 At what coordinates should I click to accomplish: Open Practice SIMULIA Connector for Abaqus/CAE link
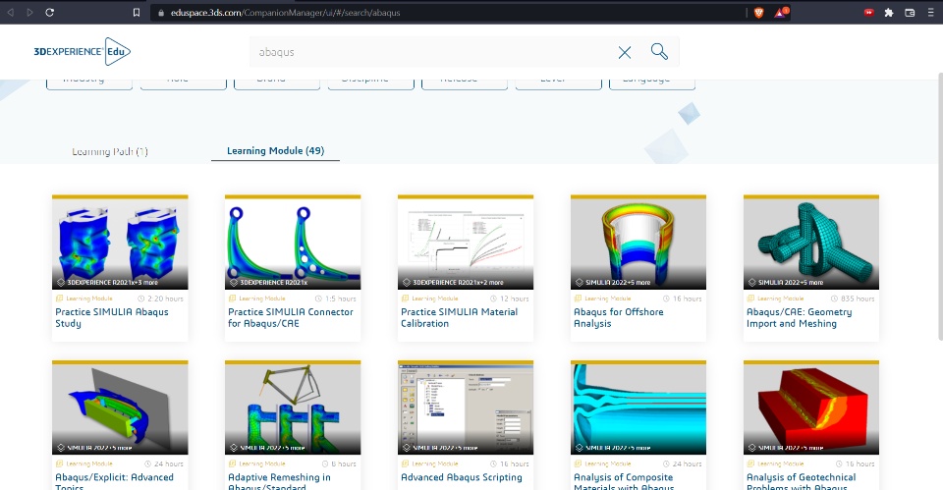click(x=291, y=317)
